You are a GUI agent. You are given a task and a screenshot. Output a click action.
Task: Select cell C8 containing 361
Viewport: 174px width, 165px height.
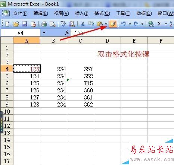80,97
